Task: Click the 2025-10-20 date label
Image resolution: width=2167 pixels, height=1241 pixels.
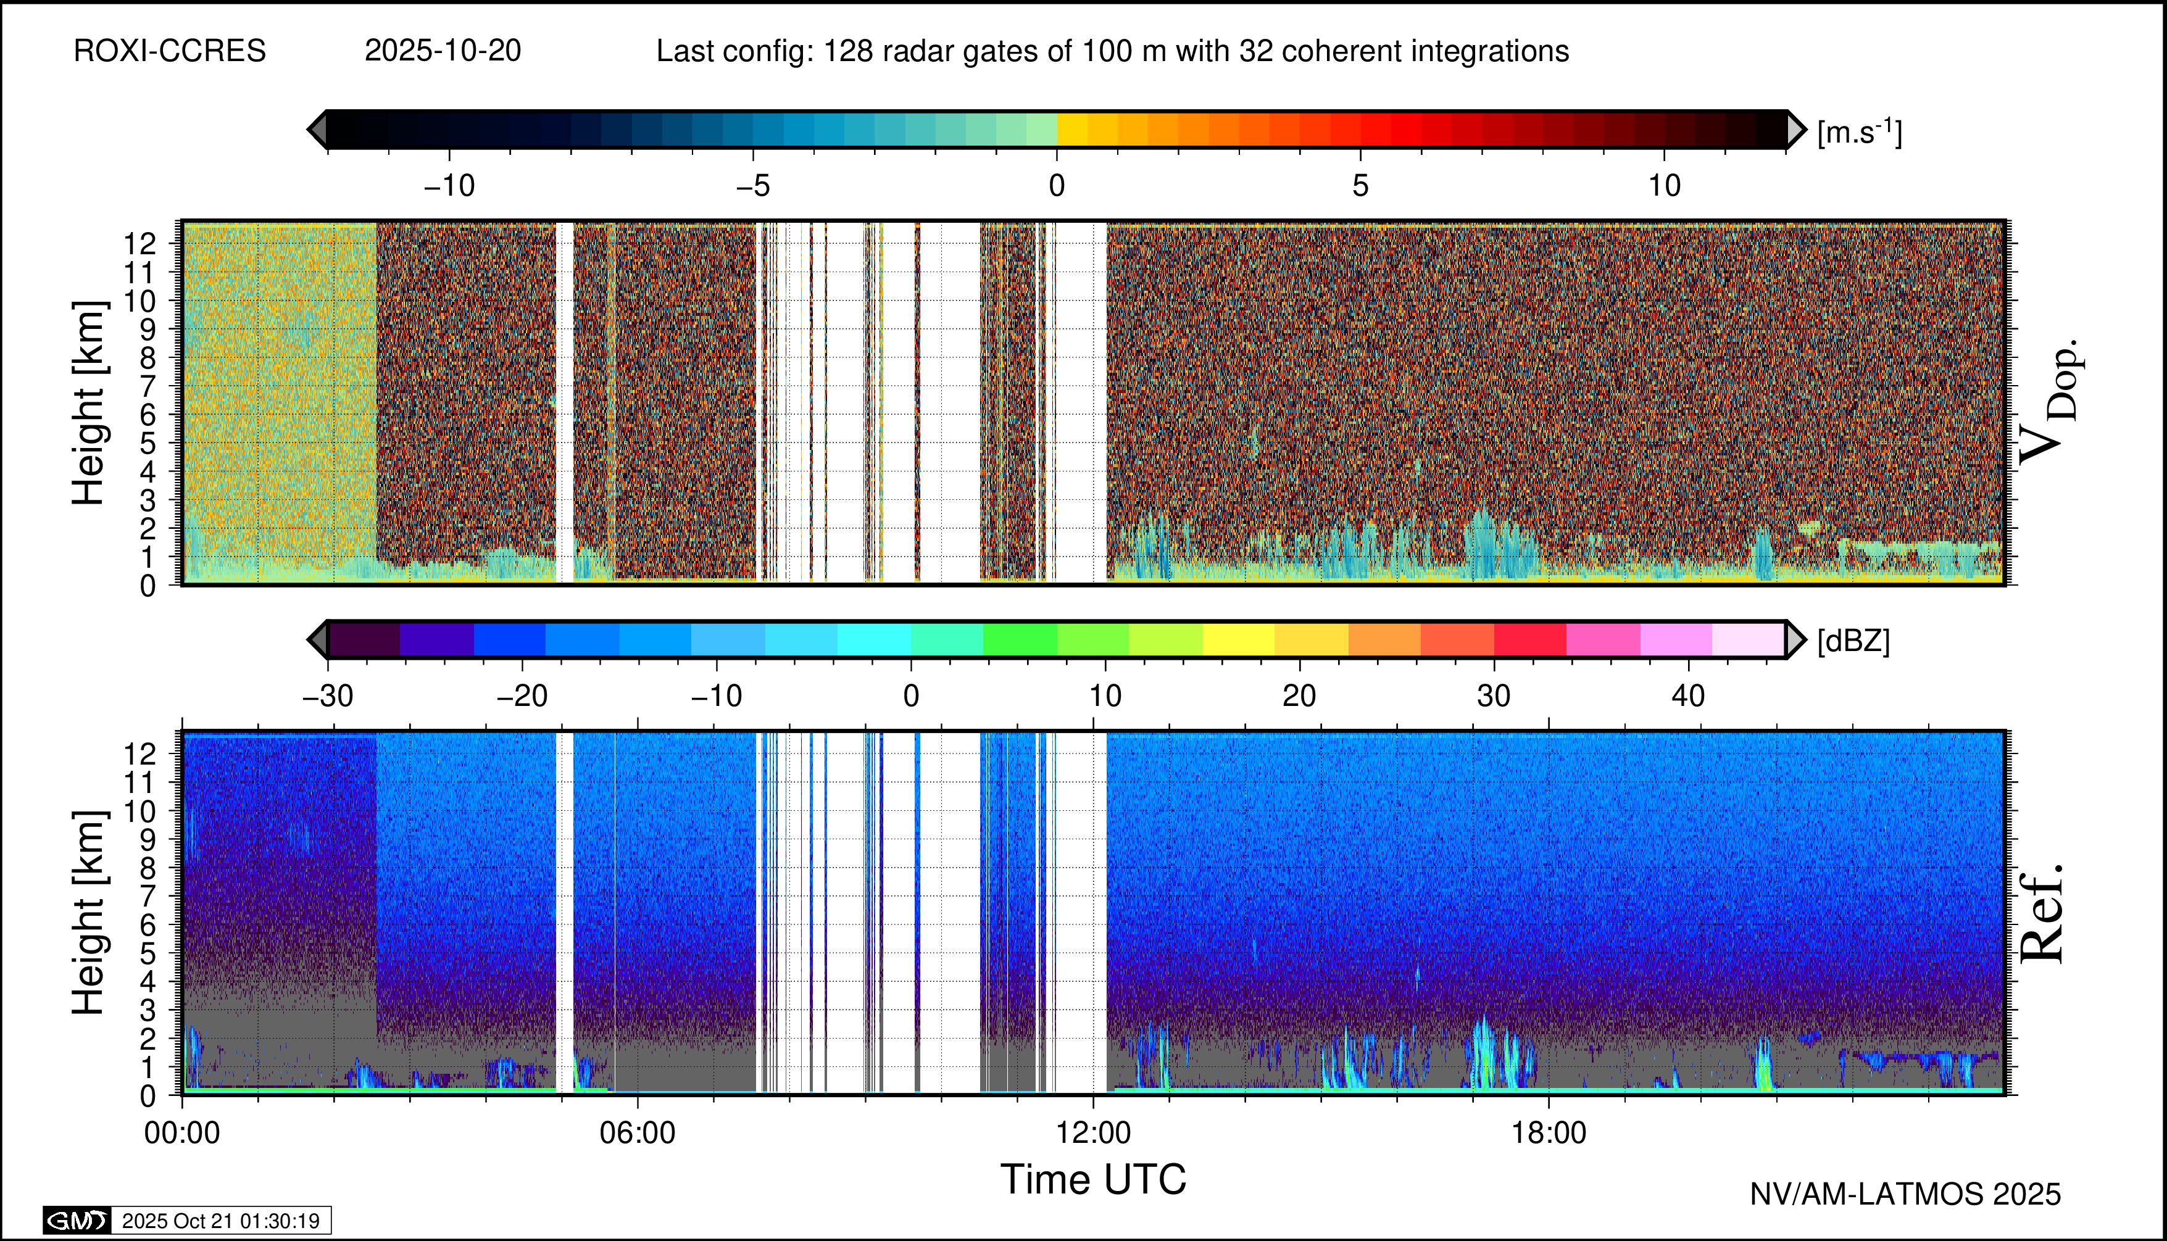Action: click(443, 51)
